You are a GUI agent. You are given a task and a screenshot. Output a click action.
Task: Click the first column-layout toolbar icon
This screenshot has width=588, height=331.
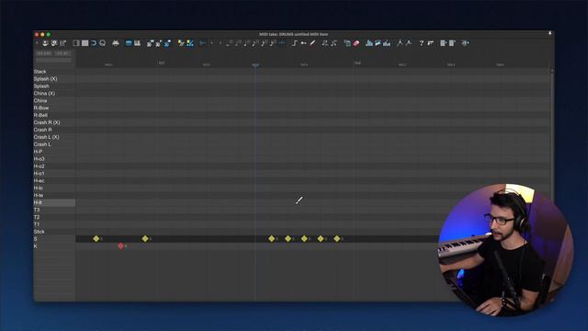[x=443, y=43]
